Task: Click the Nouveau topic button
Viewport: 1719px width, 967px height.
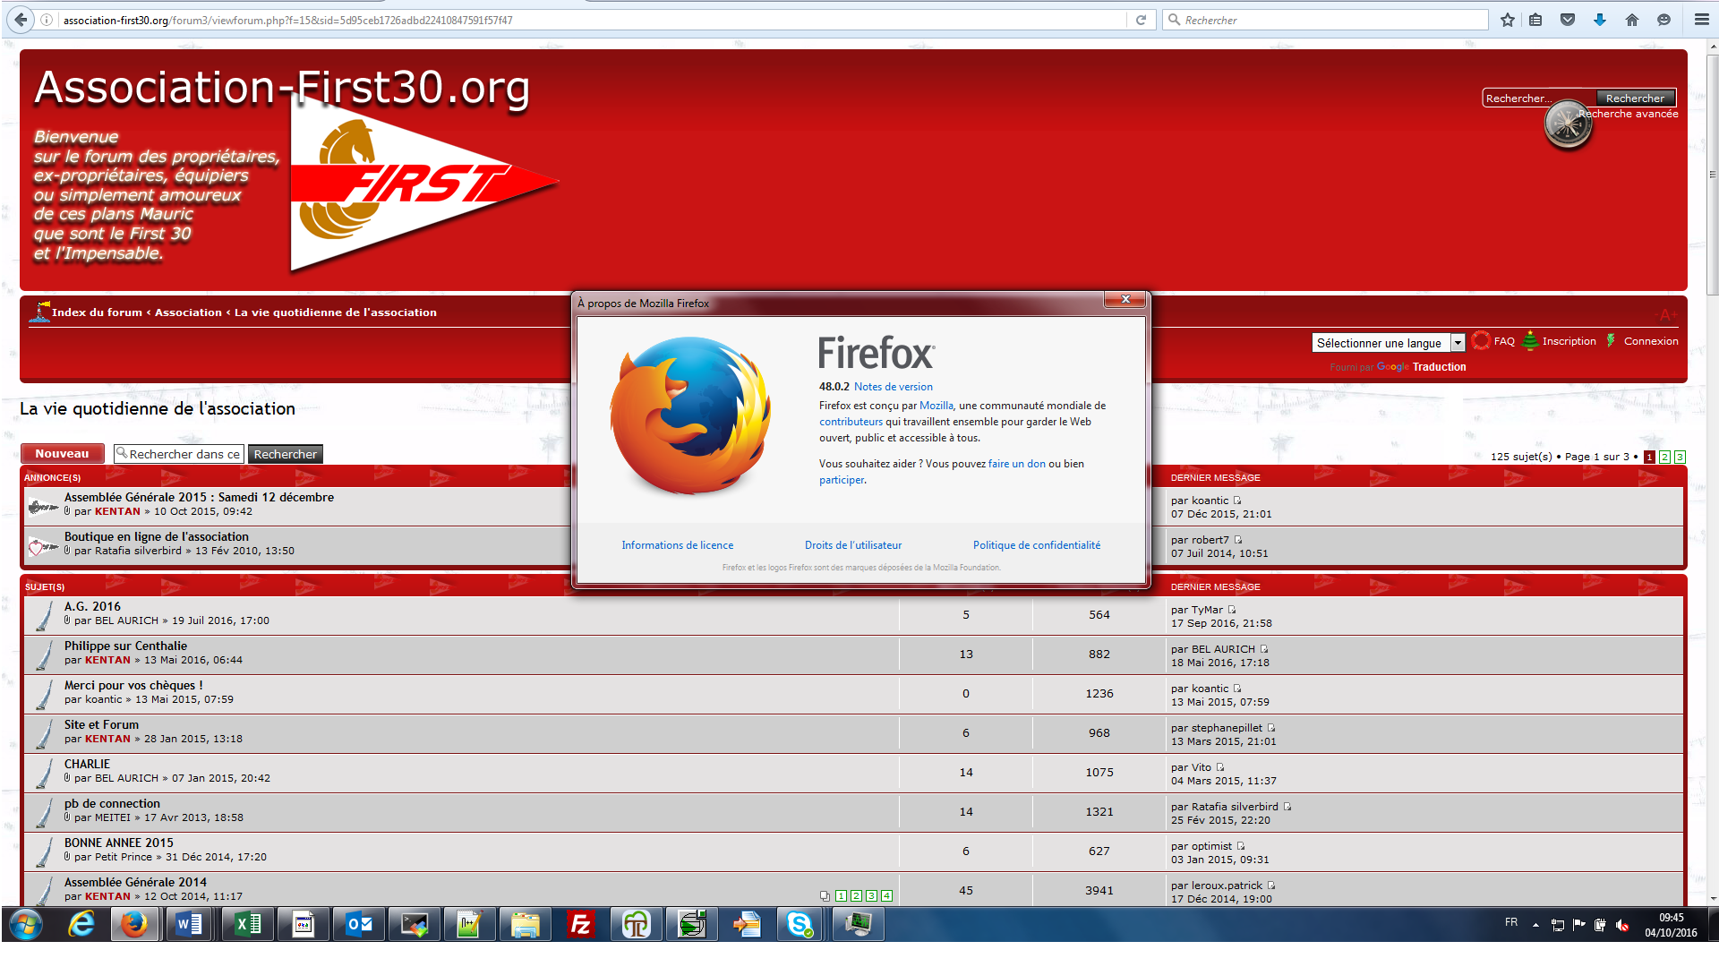Action: click(x=62, y=454)
